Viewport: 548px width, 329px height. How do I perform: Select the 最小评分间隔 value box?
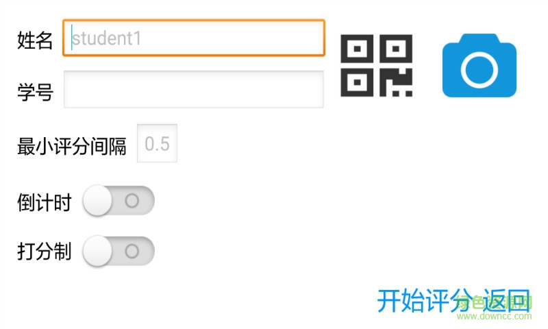[158, 144]
